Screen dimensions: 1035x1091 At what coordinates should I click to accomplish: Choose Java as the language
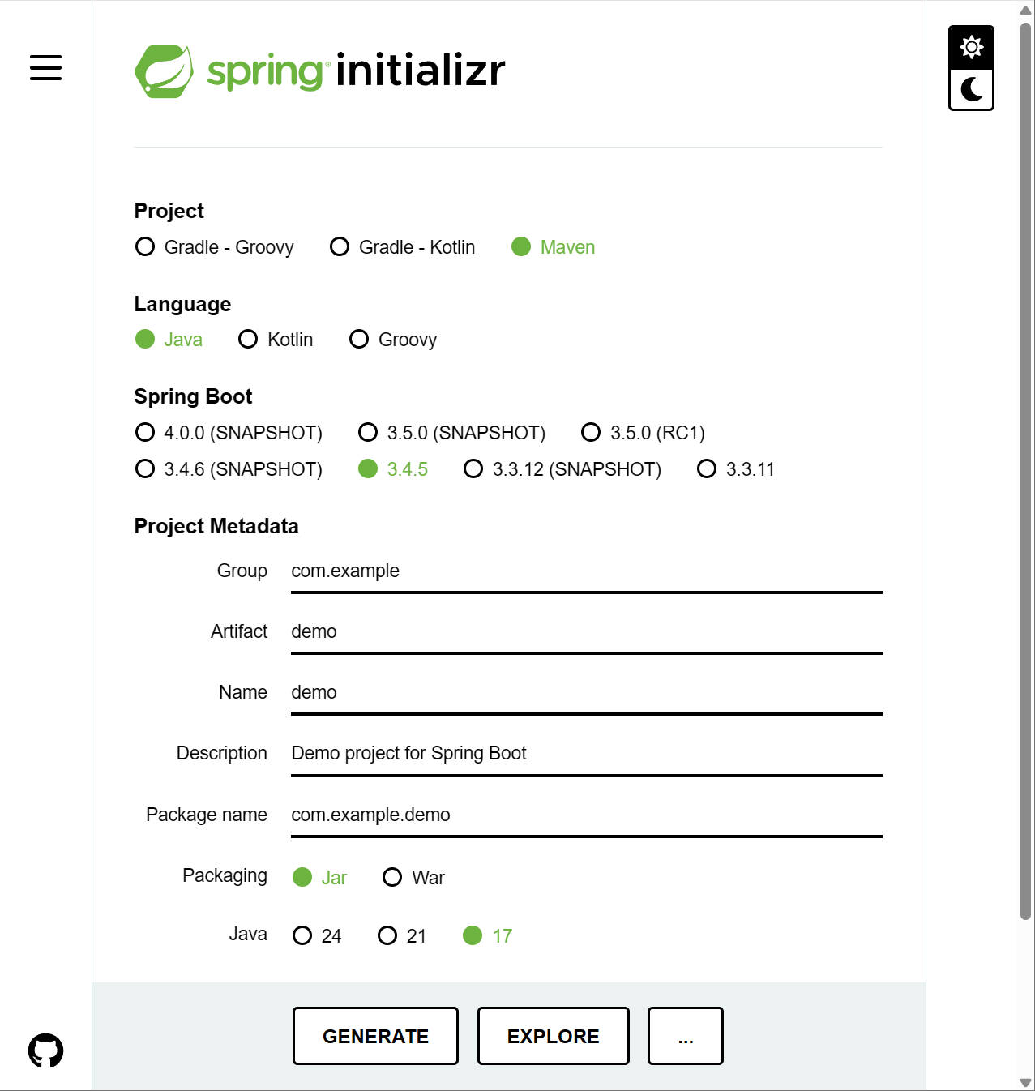pyautogui.click(x=169, y=340)
